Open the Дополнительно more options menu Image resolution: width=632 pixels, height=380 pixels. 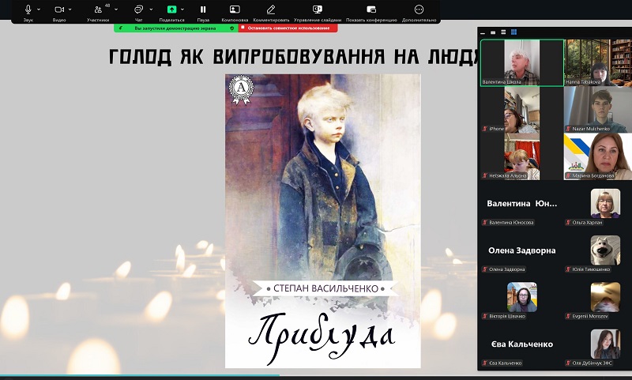tap(419, 9)
